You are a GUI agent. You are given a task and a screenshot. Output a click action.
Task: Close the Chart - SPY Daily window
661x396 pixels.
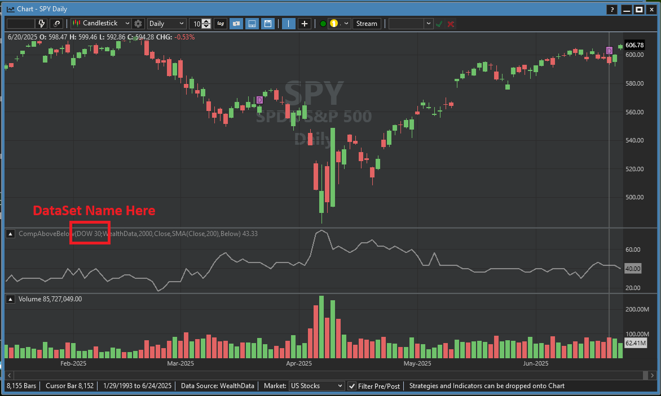coord(651,9)
